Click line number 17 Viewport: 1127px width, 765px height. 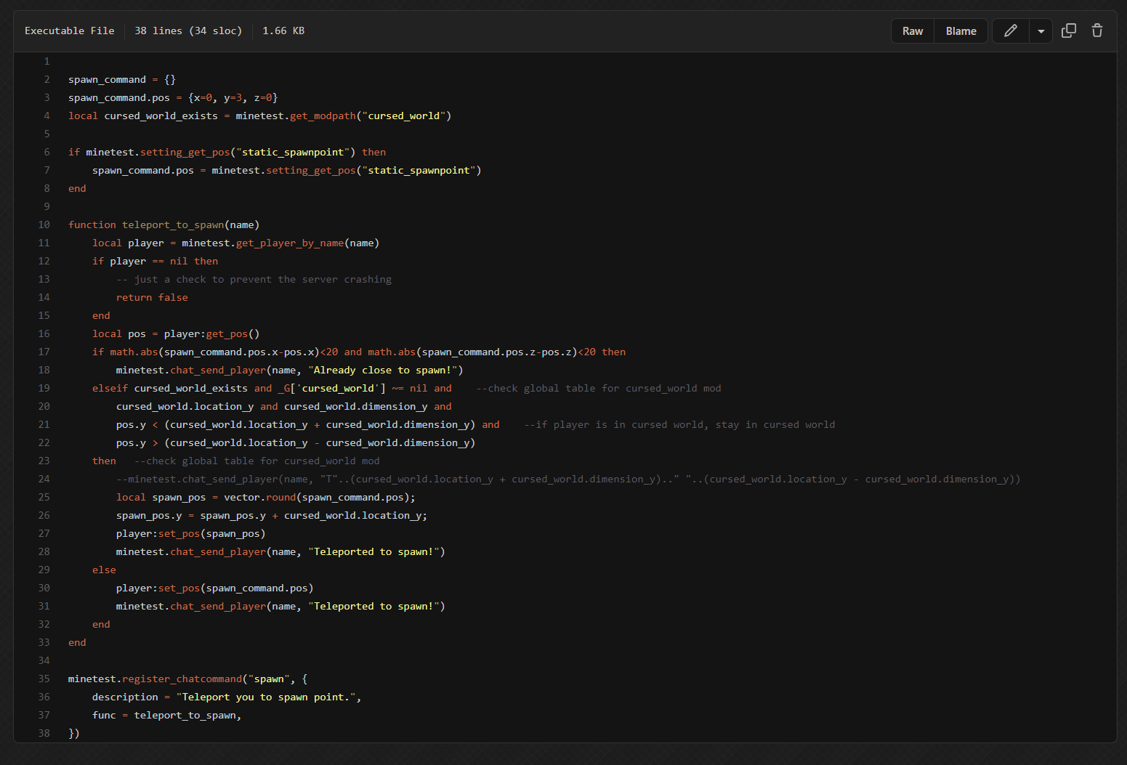point(44,352)
